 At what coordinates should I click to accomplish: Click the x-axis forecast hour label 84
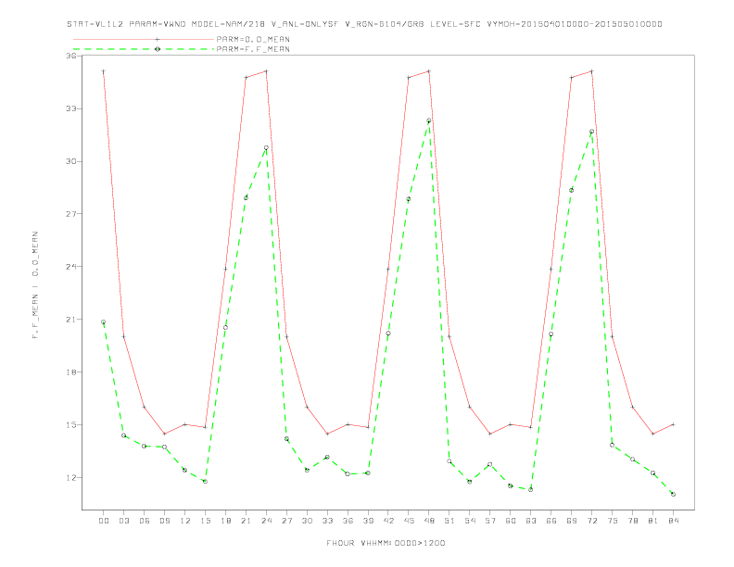click(673, 521)
